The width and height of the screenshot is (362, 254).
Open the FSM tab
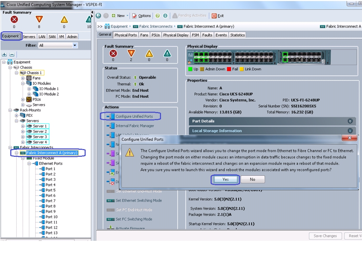click(195, 35)
